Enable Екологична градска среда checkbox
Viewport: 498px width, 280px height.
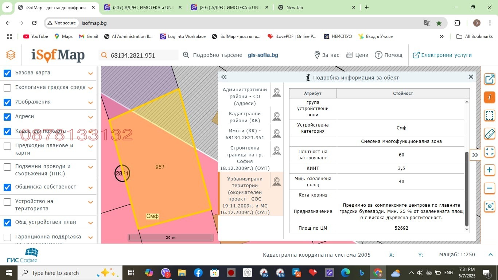pyautogui.click(x=7, y=88)
